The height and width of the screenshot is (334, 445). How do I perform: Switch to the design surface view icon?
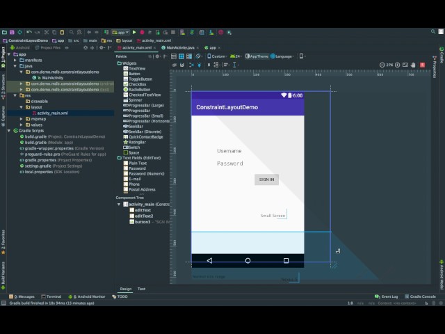click(x=174, y=56)
